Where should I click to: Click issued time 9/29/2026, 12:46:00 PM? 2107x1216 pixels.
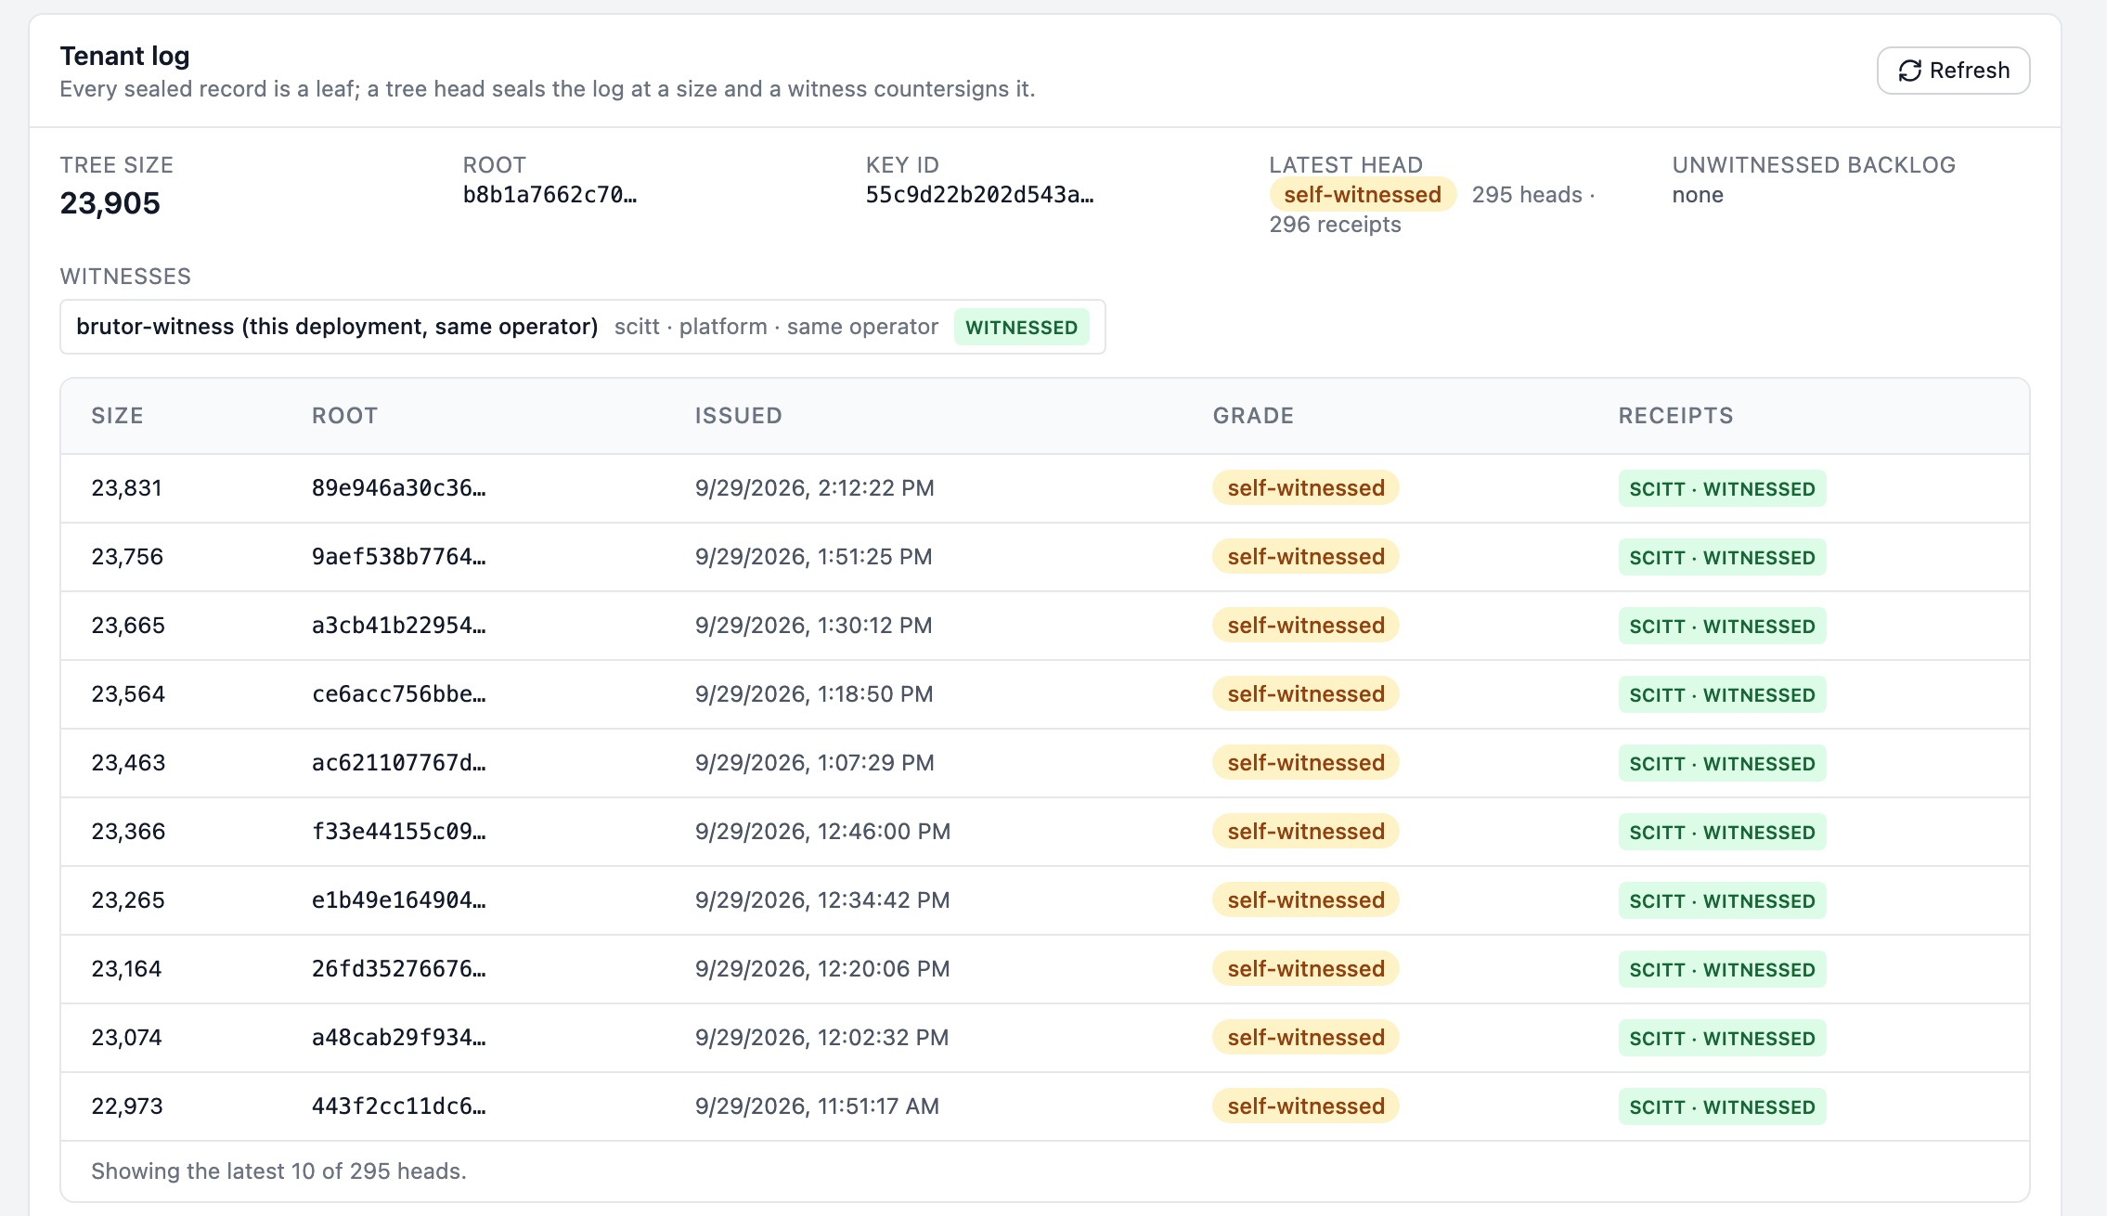click(x=823, y=832)
